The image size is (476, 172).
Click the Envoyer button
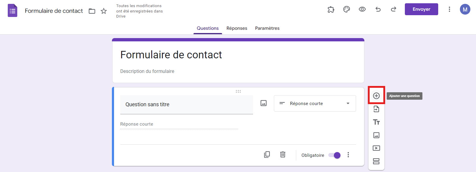pos(421,9)
